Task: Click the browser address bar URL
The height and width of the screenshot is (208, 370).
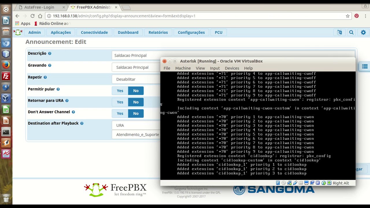Action: [x=124, y=16]
